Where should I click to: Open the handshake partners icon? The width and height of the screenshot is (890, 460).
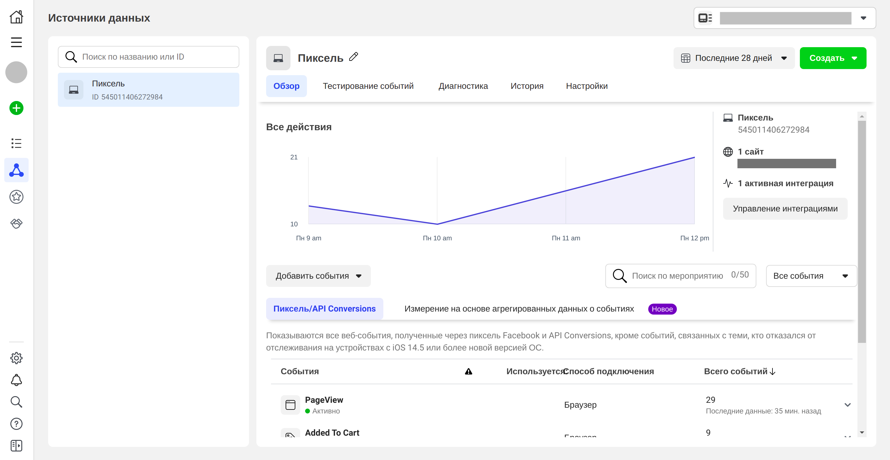pos(16,224)
